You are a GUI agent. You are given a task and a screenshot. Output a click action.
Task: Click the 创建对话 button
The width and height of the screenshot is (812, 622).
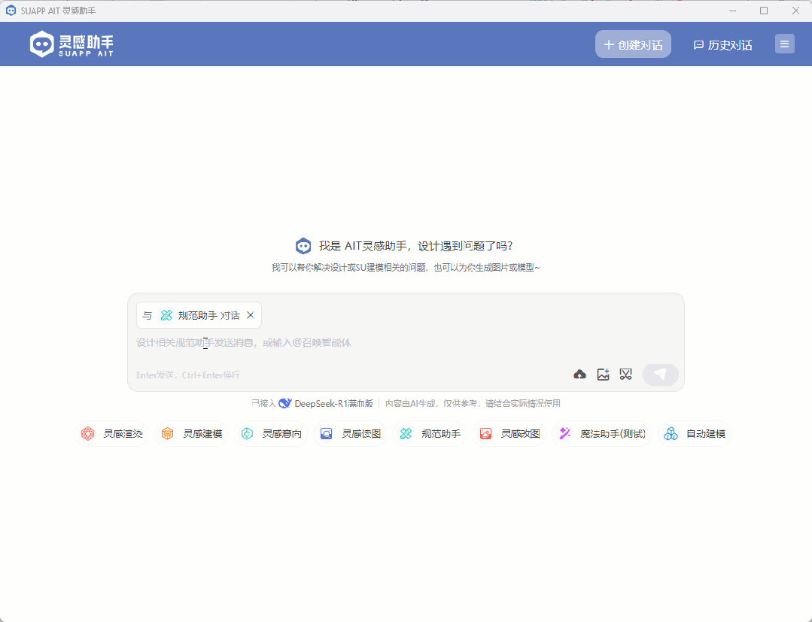point(633,44)
